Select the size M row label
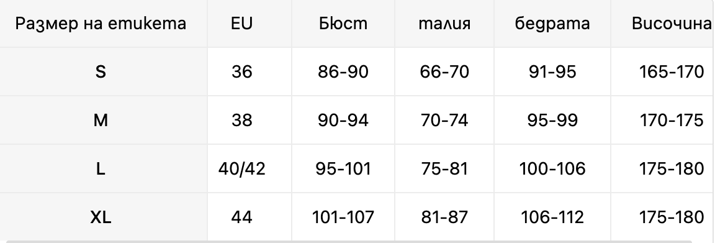The width and height of the screenshot is (715, 243). 101,121
